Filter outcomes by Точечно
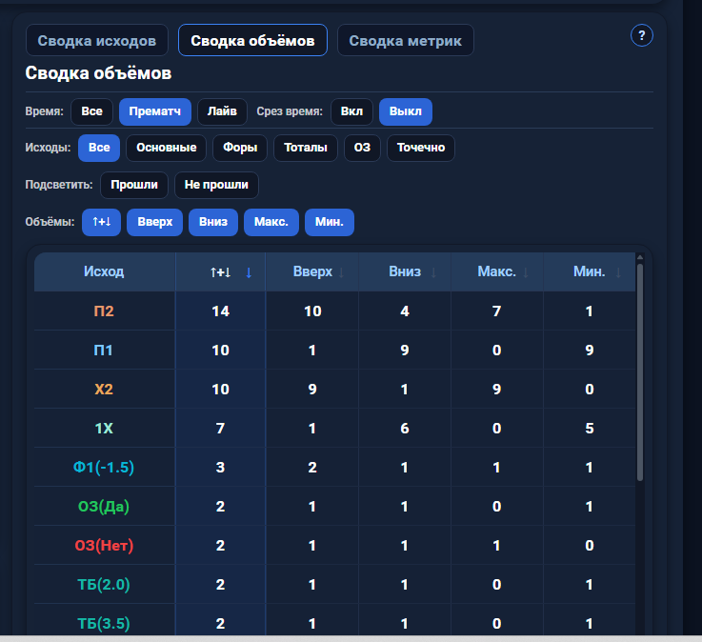Image resolution: width=702 pixels, height=642 pixels. pos(421,148)
